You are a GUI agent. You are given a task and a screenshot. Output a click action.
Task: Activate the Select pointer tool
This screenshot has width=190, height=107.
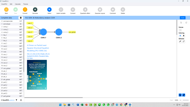[x=49, y=10]
